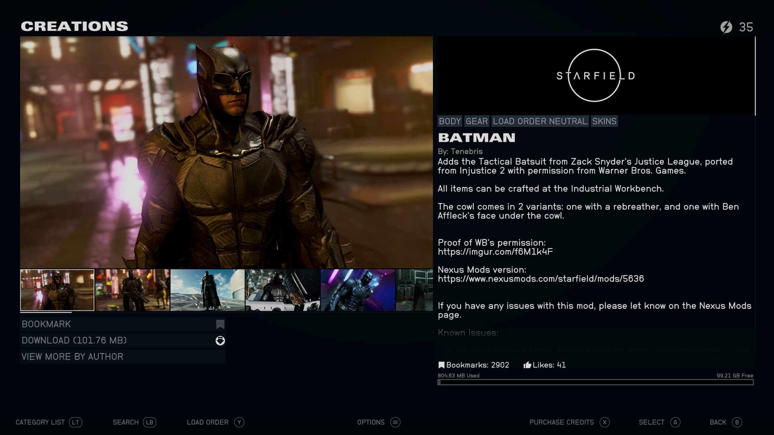774x435 pixels.
Task: Select the LOAD ORDER NEUTRAL tag
Action: click(540, 121)
